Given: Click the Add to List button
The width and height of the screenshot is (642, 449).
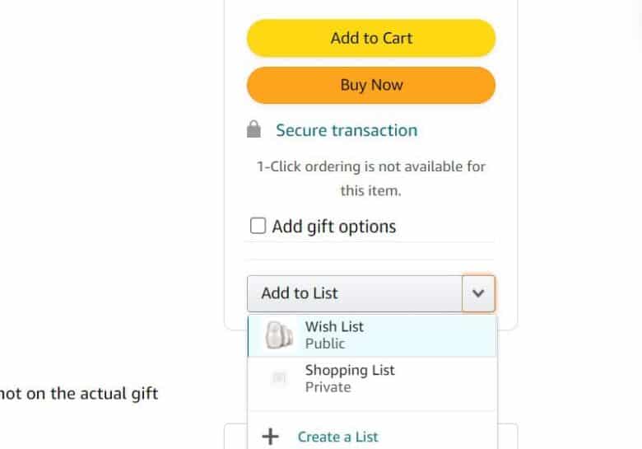Looking at the screenshot, I should [354, 293].
